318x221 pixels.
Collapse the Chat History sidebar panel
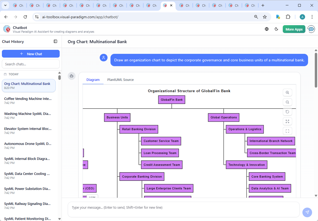tap(55, 41)
